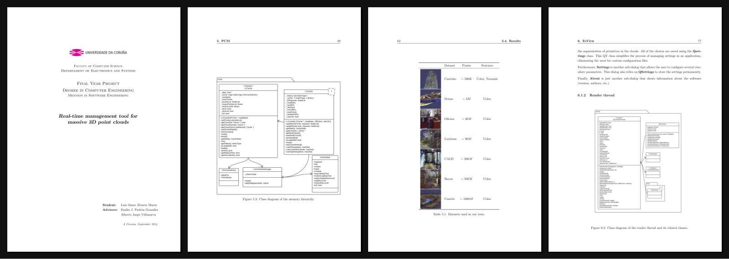Click the 'Dataset' column header
729x259 pixels.
click(450, 65)
